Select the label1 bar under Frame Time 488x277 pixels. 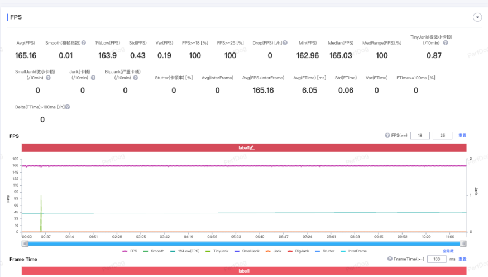pyautogui.click(x=244, y=271)
